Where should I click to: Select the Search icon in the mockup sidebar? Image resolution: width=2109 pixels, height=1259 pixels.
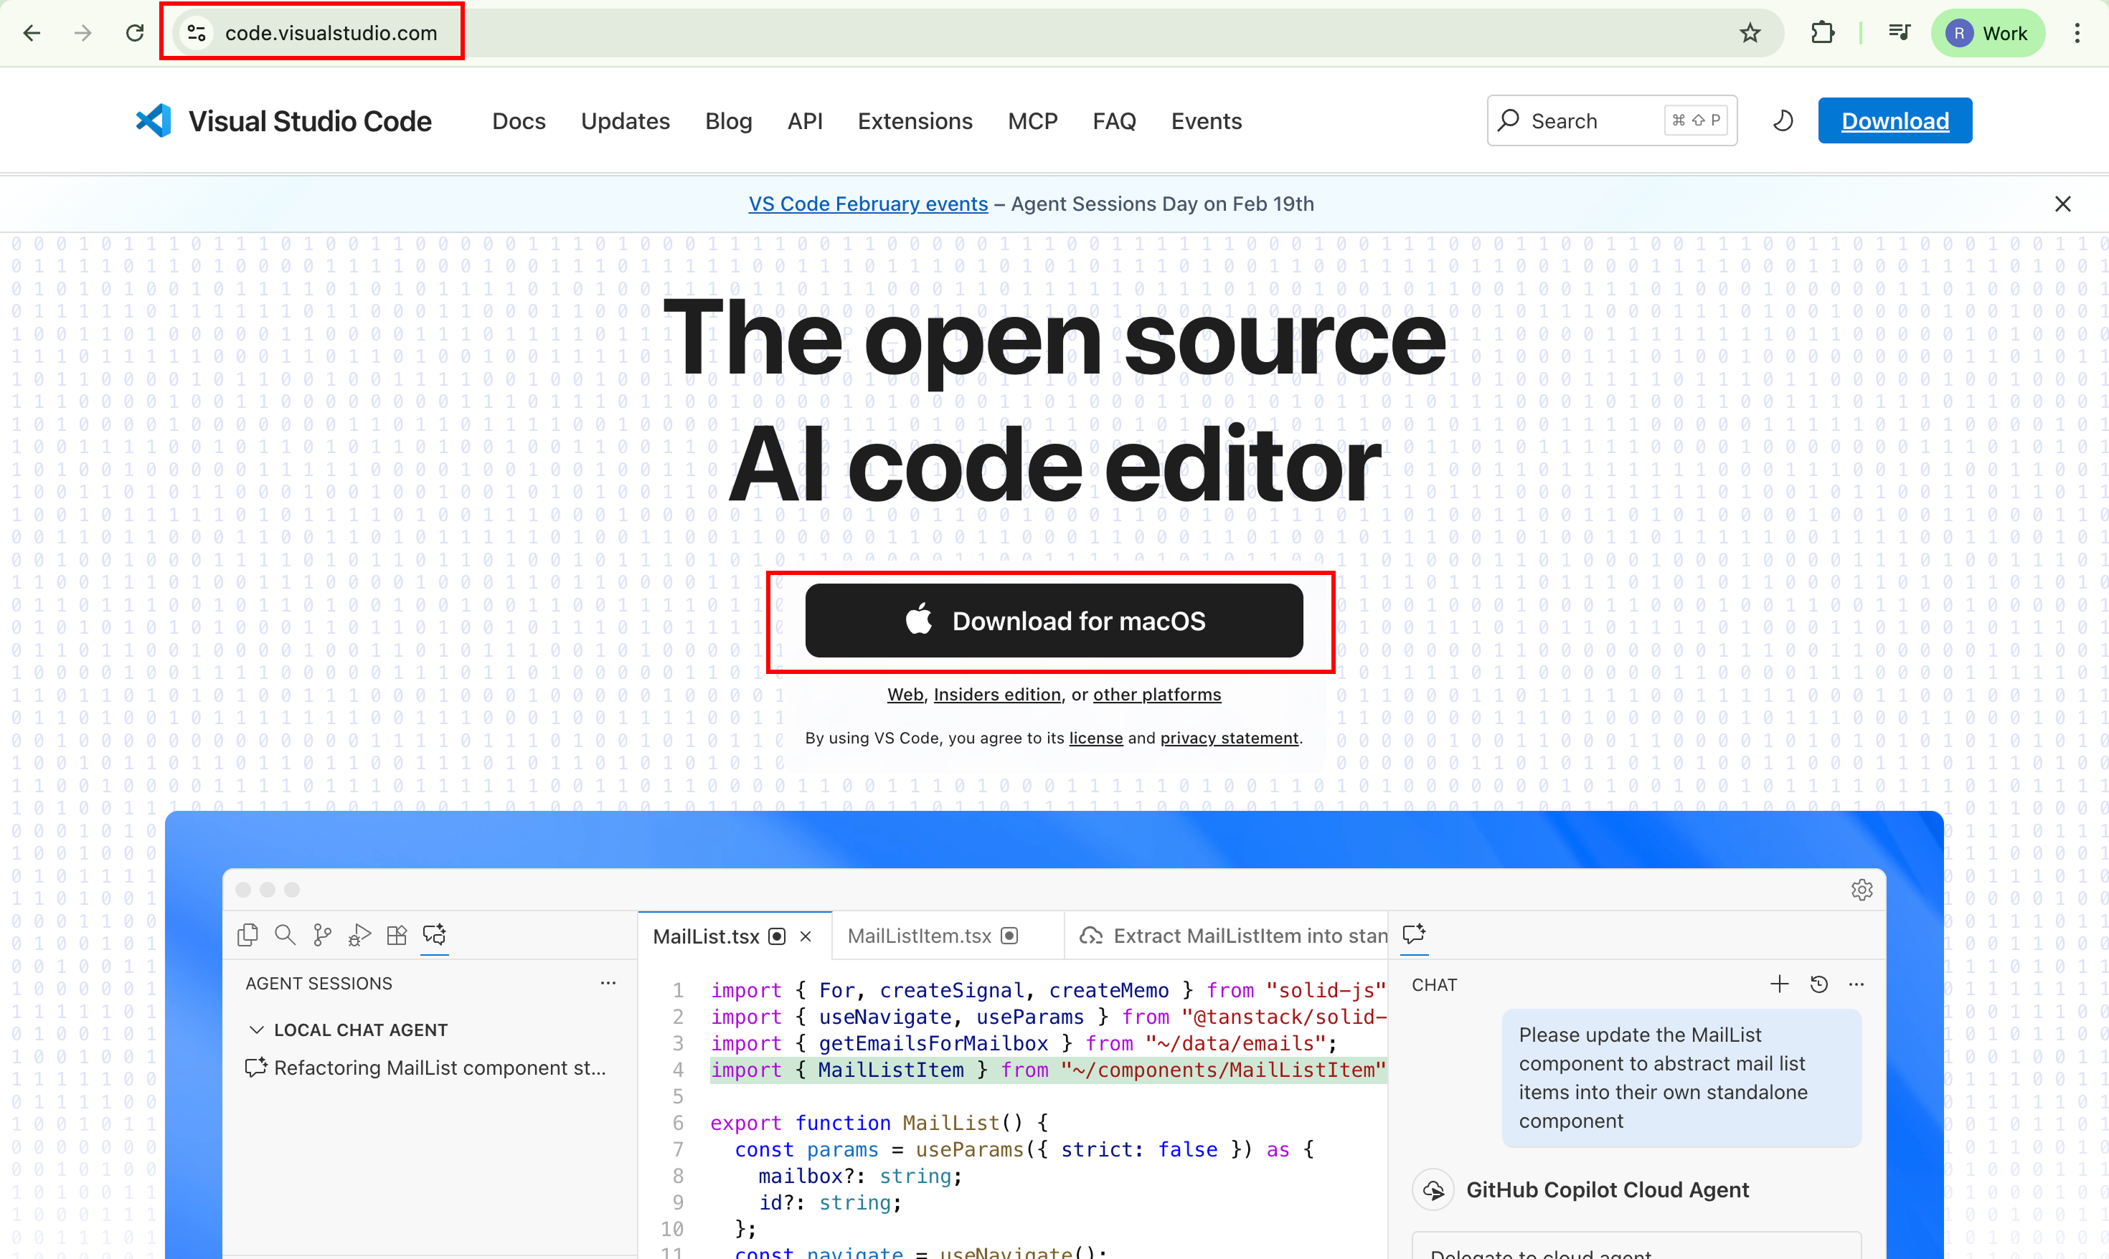[286, 934]
